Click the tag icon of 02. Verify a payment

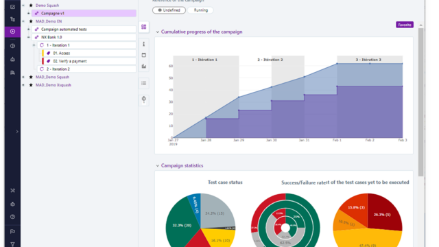(48, 61)
